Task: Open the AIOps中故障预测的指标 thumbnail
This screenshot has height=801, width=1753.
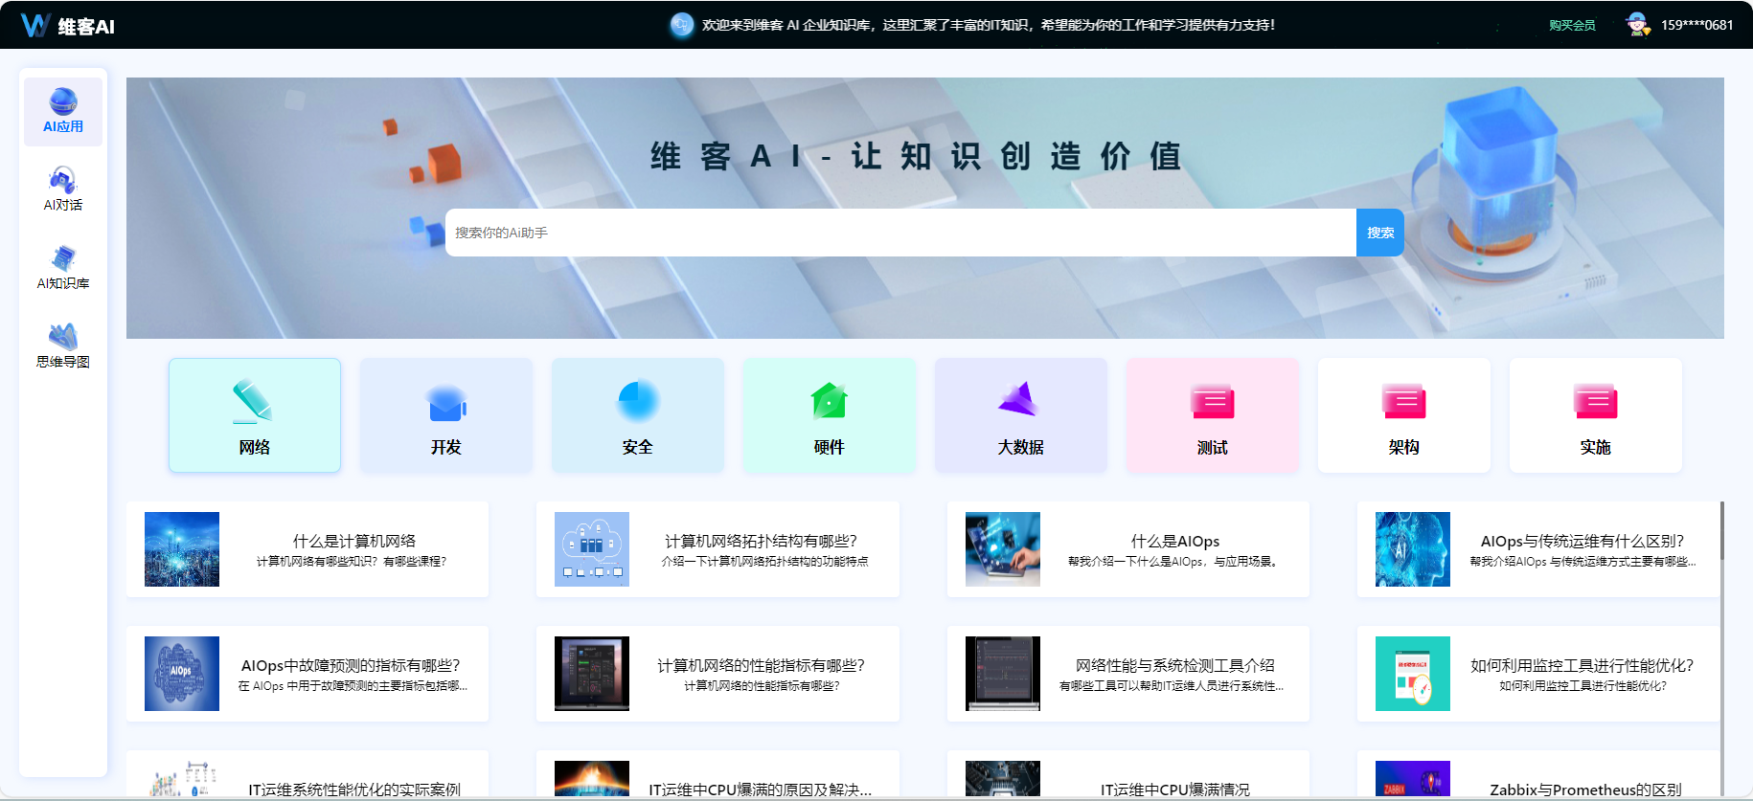Action: pos(182,674)
